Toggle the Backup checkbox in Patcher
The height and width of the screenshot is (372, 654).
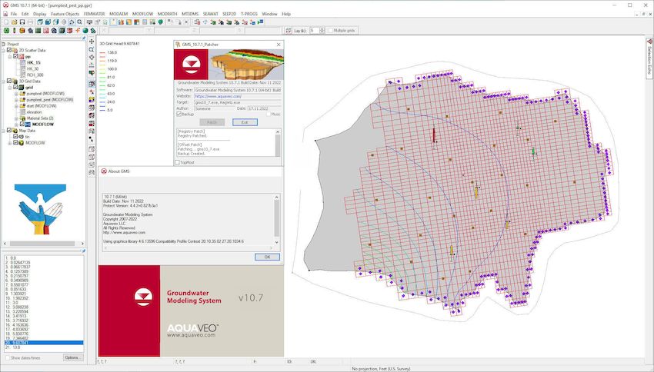(x=179, y=114)
